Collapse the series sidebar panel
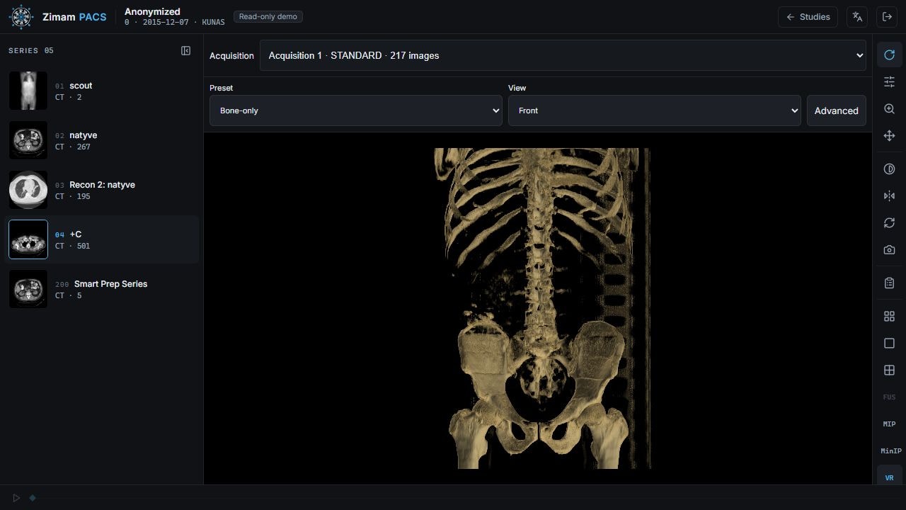906x510 pixels. point(185,51)
